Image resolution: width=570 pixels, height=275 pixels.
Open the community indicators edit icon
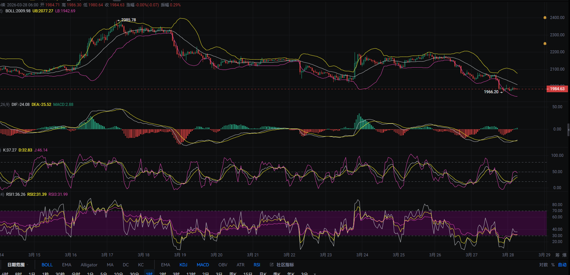(x=271, y=265)
